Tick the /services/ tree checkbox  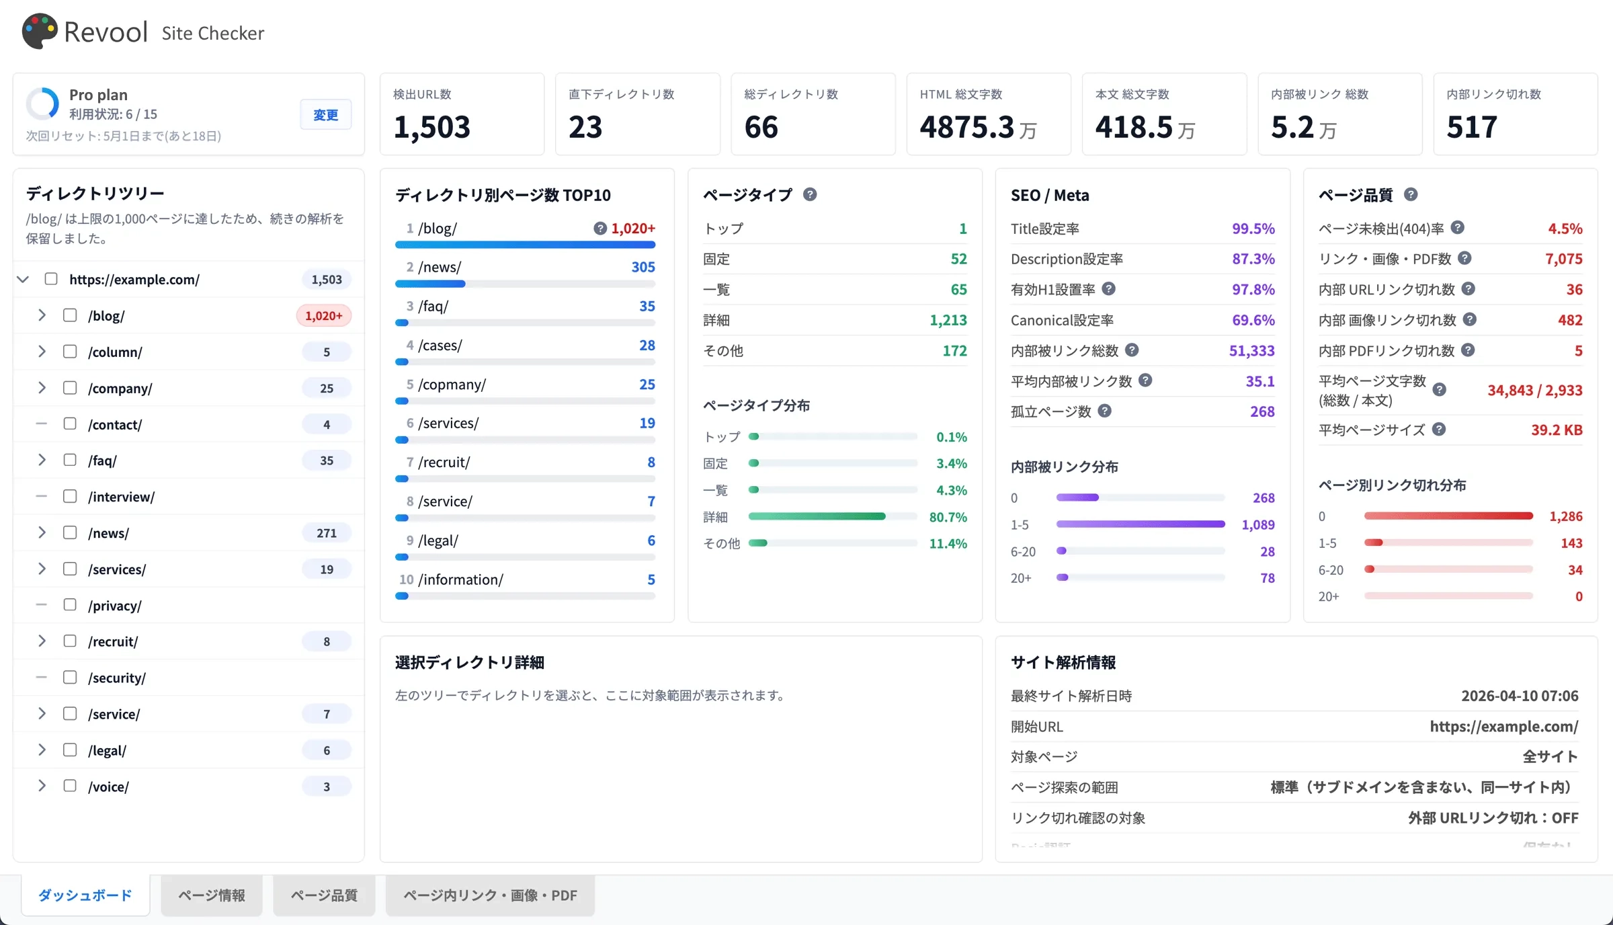click(x=70, y=569)
